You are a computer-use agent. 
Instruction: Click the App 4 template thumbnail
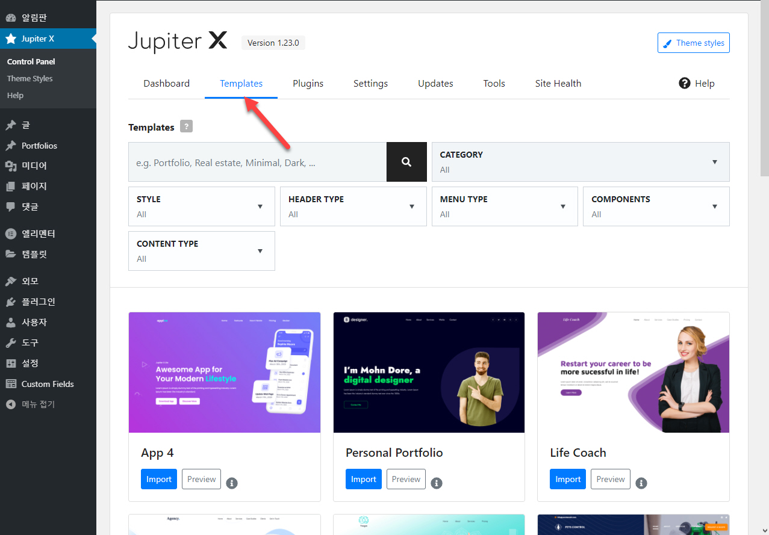(x=225, y=373)
